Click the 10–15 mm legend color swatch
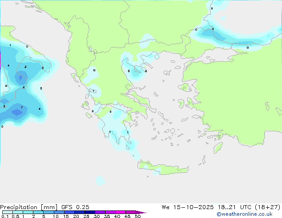282x218 pixels. click(59, 212)
